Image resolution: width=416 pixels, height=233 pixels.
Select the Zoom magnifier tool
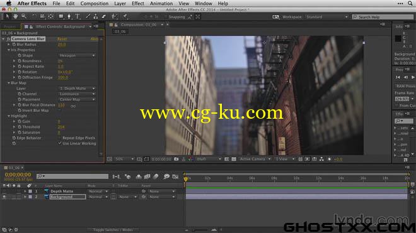(x=24, y=17)
